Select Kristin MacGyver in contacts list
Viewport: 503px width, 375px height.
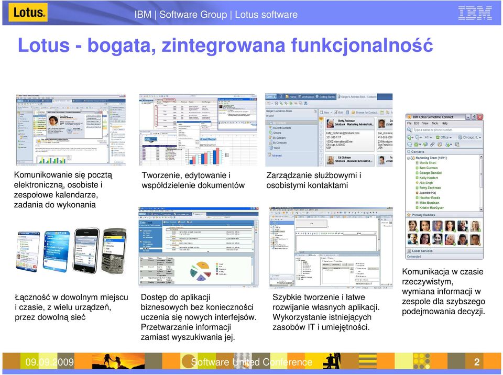point(431,208)
